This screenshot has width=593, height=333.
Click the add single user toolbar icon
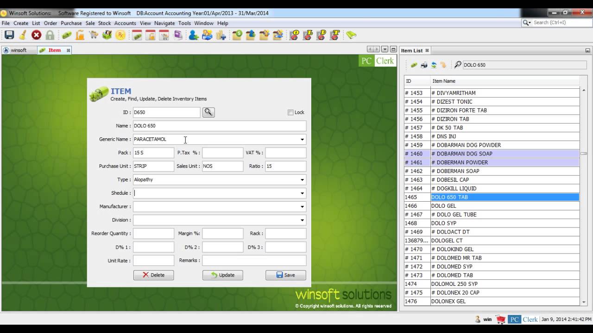click(194, 35)
